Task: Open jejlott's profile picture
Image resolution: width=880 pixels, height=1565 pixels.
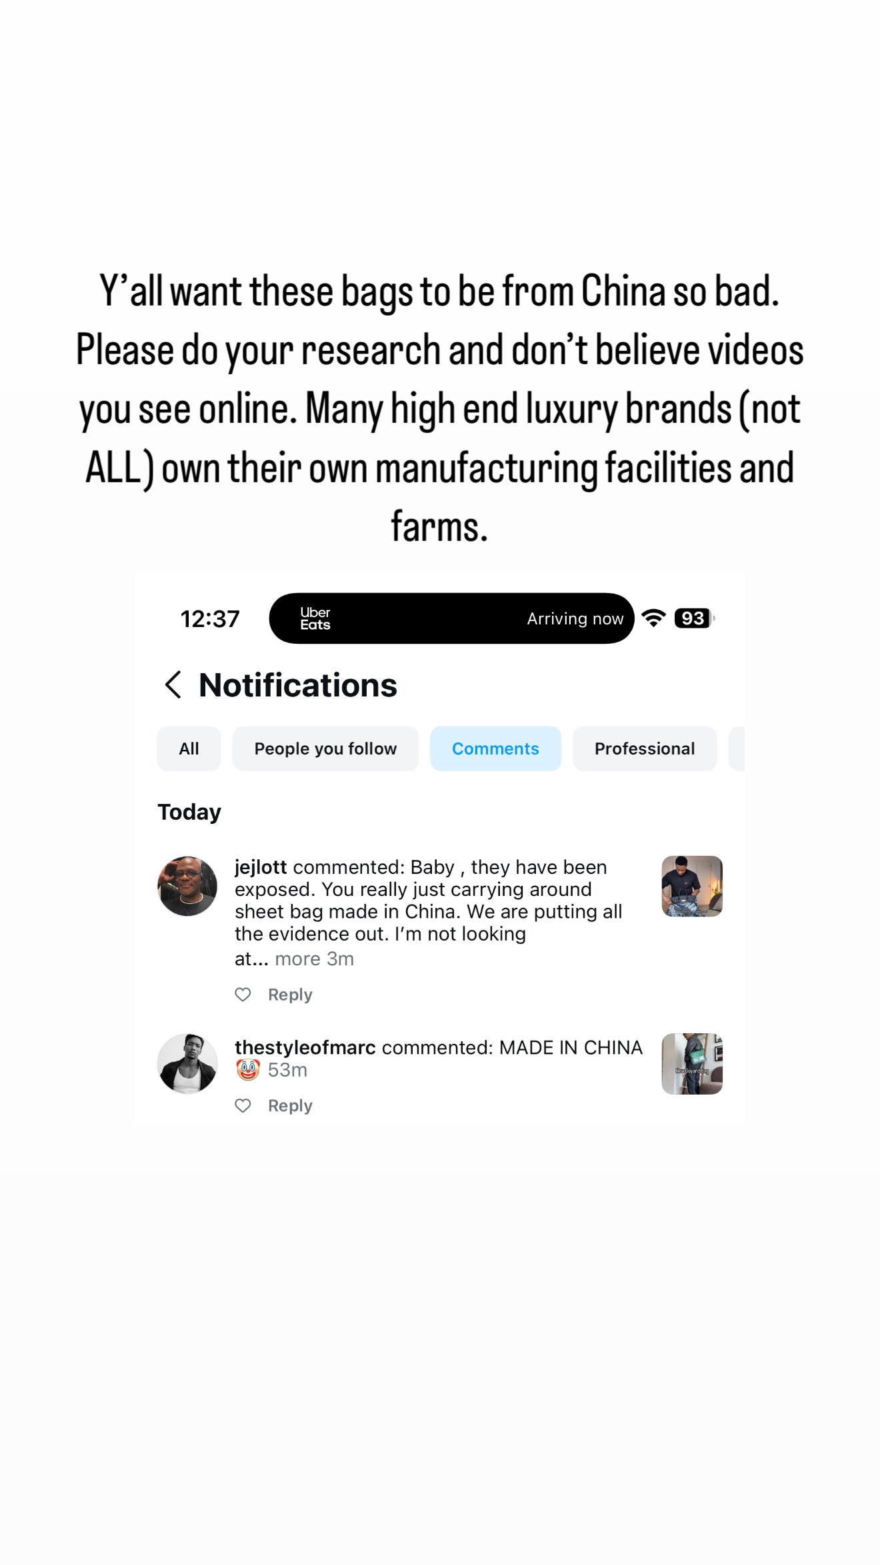Action: (x=187, y=886)
